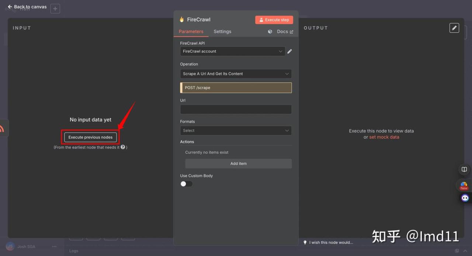Open the FireCrawl account credential dropdown
This screenshot has width=472, height=256.
[232, 52]
